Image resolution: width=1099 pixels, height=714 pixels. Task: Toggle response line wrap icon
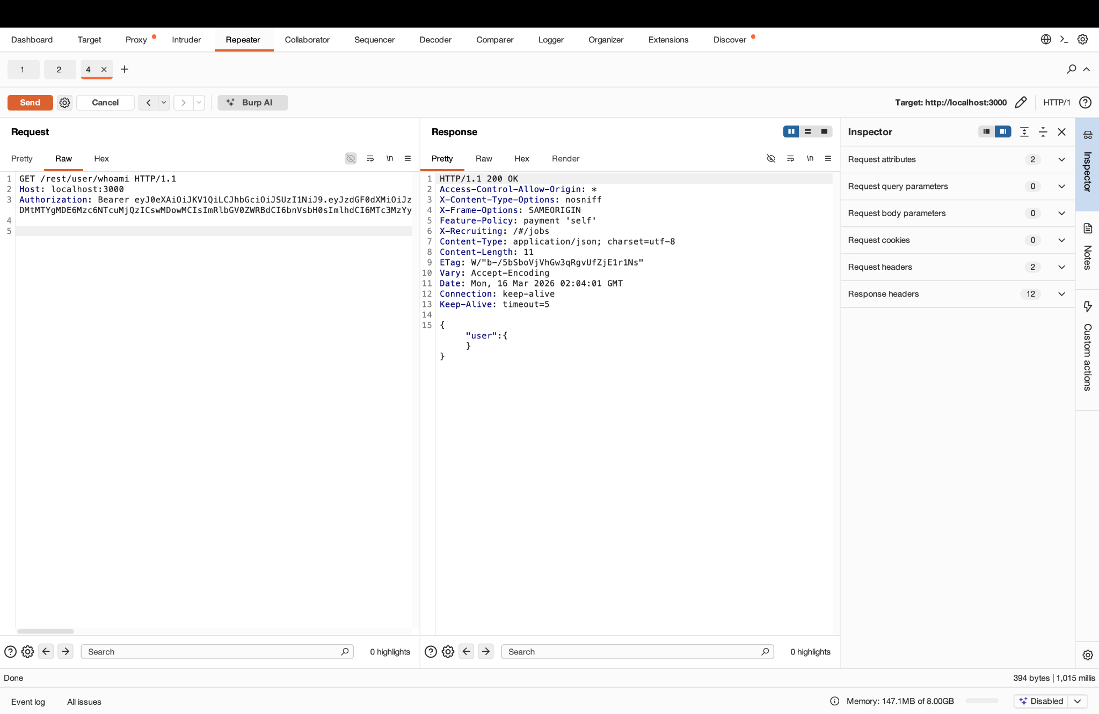[x=790, y=158]
